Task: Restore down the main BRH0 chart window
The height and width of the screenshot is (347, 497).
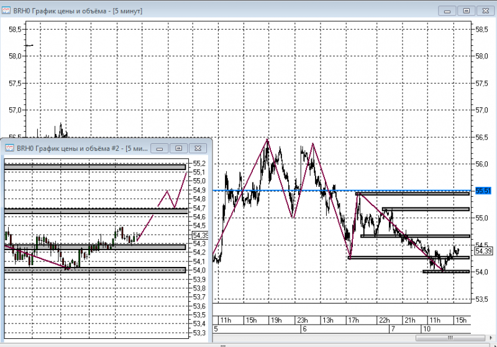Action: point(467,11)
